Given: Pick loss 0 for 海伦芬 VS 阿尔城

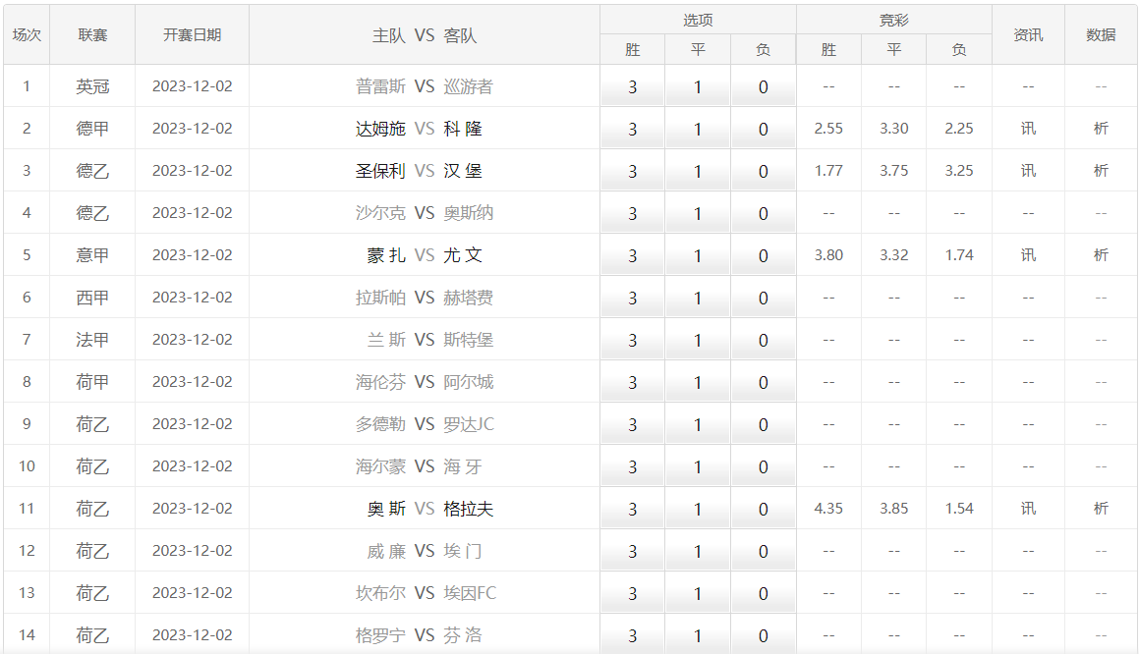Looking at the screenshot, I should coord(763,382).
